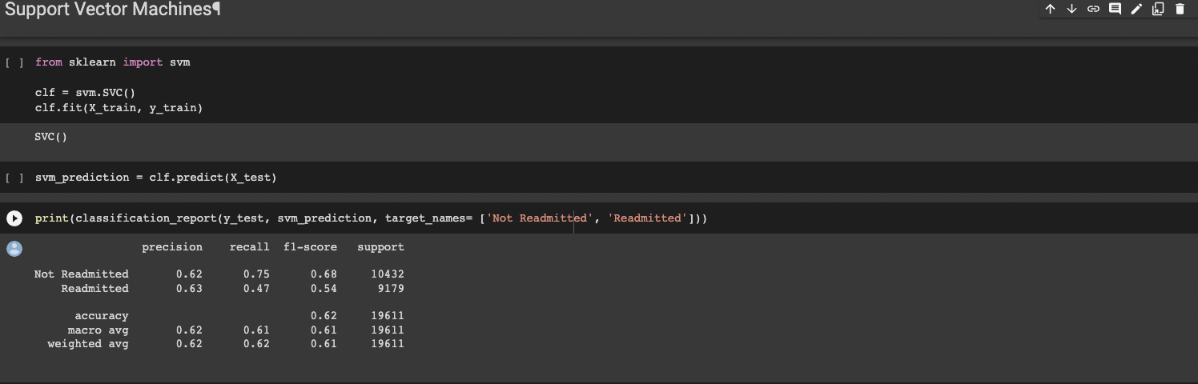Click the 'recall' column header
Screen dimensions: 1198x384
249,247
